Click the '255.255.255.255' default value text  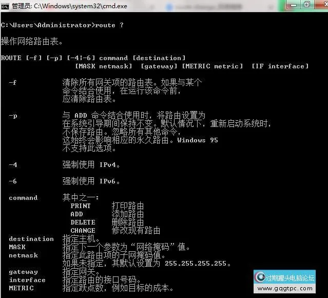[196, 264]
